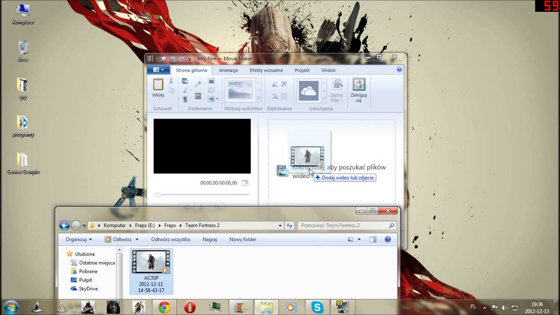
Task: Click the remove X icon in Edytowanie group
Action: (284, 84)
